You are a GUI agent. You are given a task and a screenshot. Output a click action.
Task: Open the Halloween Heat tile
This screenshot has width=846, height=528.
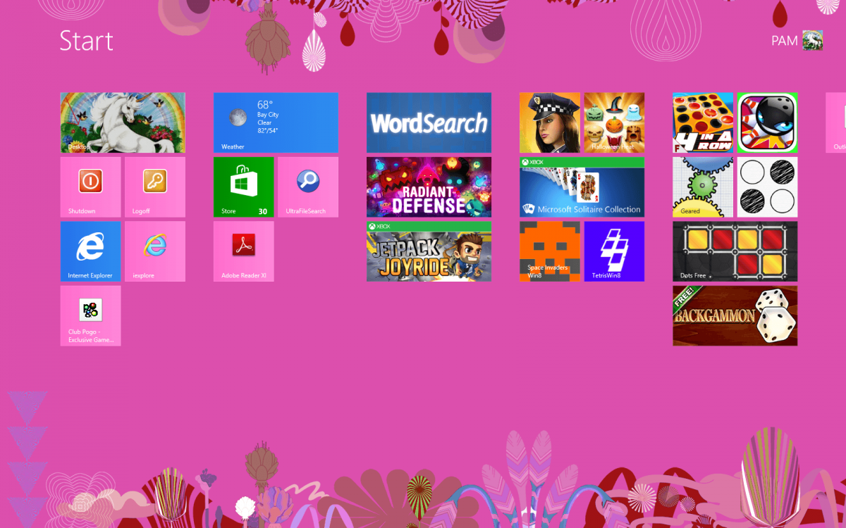point(614,122)
